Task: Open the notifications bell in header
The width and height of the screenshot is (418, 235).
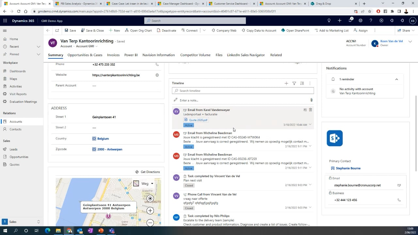Action: [350, 20]
